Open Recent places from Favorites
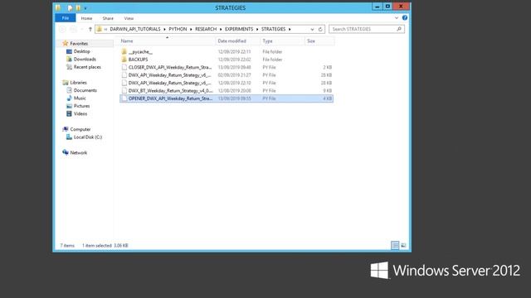Viewport: 531px width, 298px height. tap(87, 67)
